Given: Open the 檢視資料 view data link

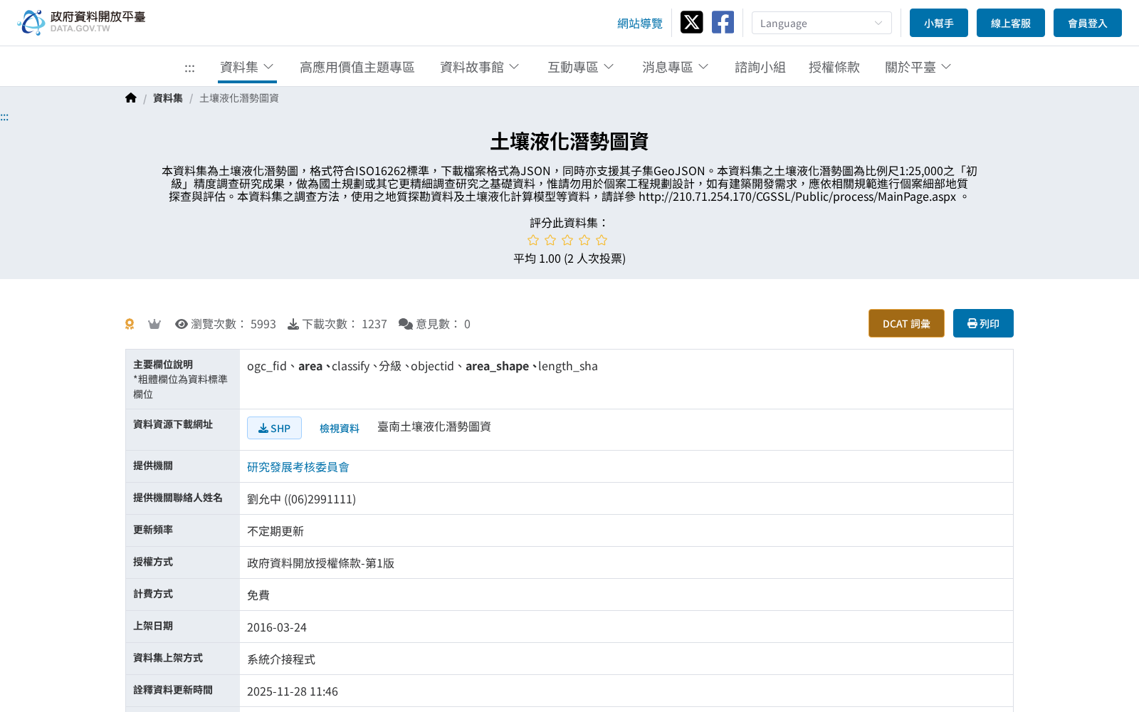Looking at the screenshot, I should coord(340,428).
